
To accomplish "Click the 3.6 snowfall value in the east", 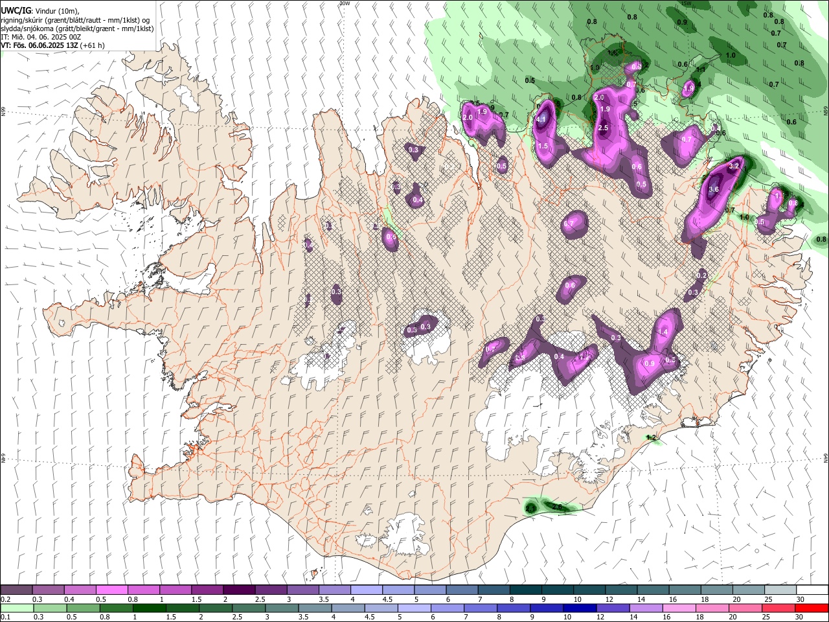I will pyautogui.click(x=714, y=189).
